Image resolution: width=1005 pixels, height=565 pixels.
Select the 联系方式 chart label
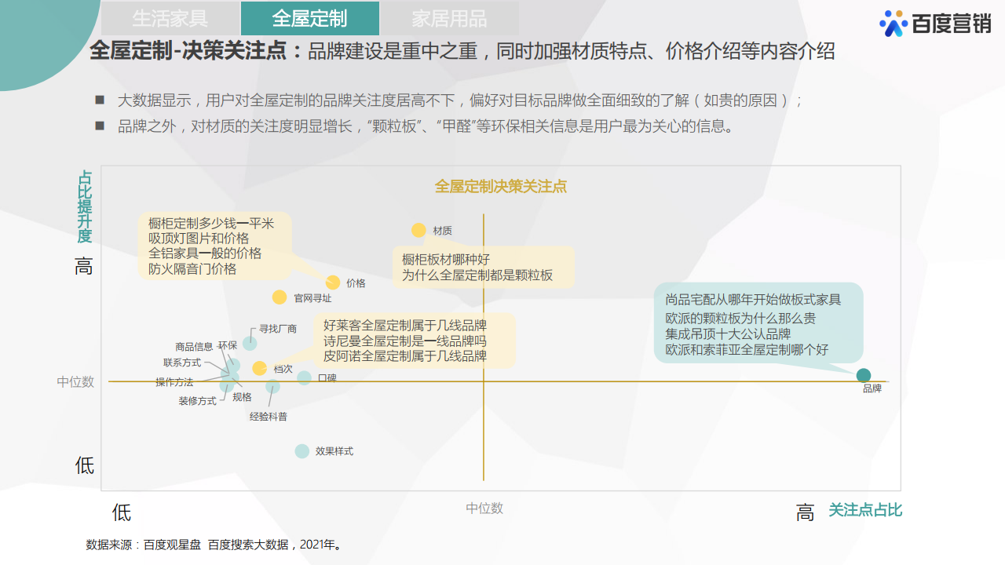(182, 363)
